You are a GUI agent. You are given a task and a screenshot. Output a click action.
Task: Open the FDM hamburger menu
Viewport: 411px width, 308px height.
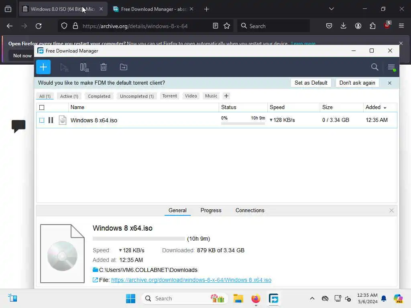point(391,67)
